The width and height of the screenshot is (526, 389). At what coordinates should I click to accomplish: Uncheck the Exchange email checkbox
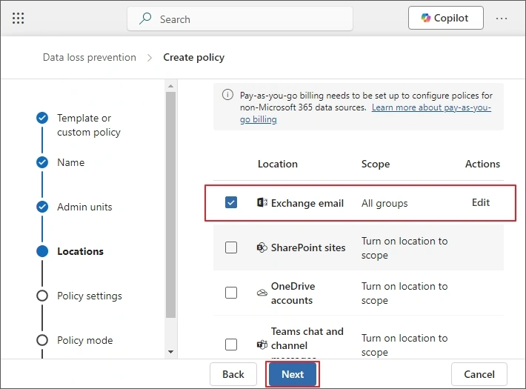pyautogui.click(x=231, y=202)
